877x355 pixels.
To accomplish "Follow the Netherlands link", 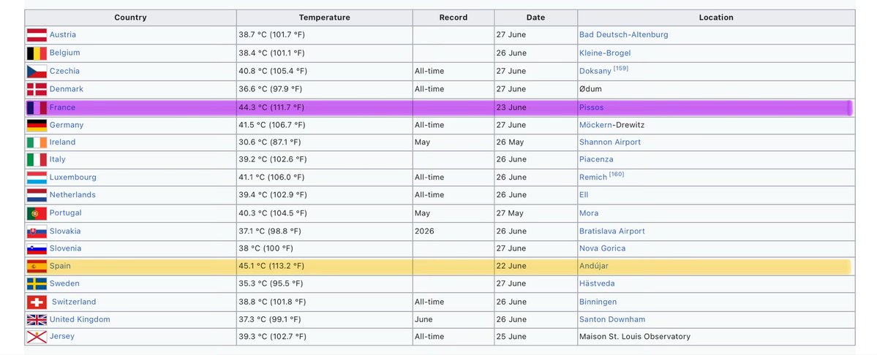I will [72, 195].
